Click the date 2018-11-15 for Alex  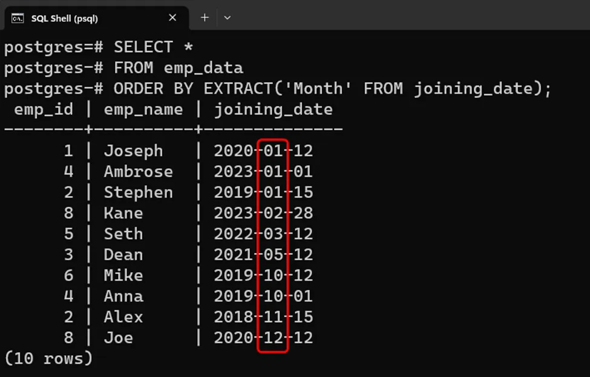tap(263, 316)
